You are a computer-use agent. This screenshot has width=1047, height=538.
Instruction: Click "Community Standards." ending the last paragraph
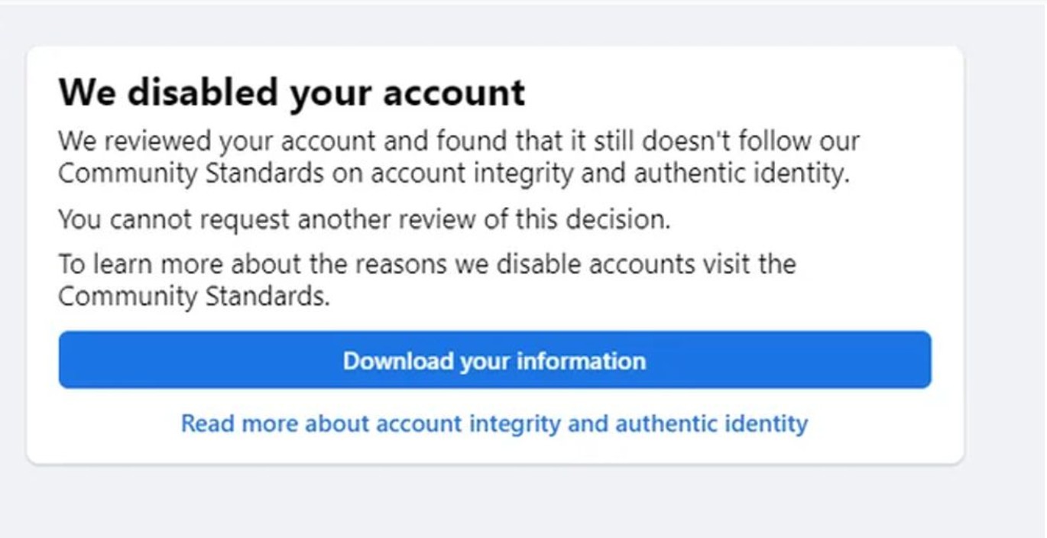(194, 297)
